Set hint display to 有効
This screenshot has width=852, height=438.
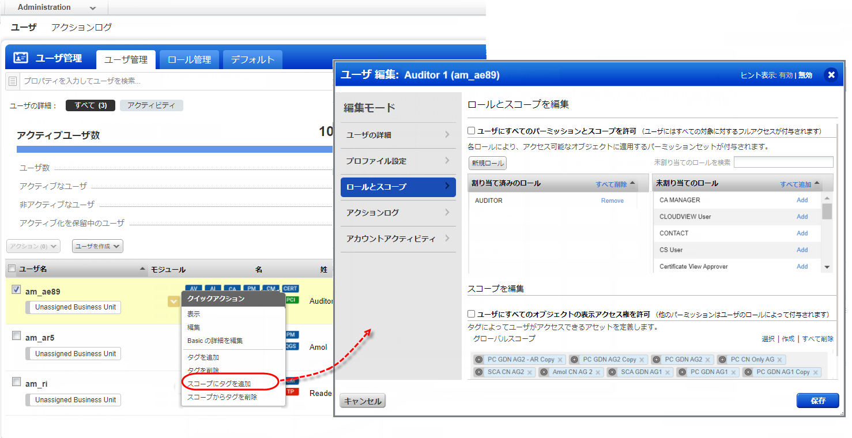(x=786, y=75)
